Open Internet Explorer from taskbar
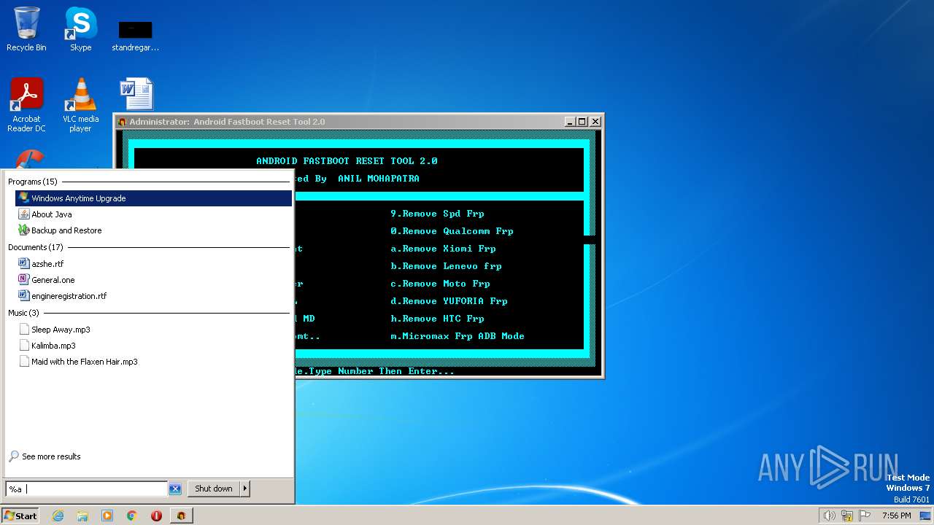This screenshot has width=934, height=525. tap(58, 516)
